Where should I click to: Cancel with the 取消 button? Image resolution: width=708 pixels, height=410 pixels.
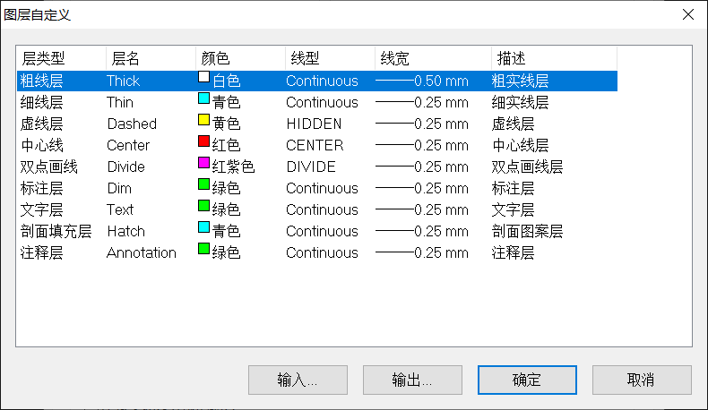pyautogui.click(x=642, y=380)
